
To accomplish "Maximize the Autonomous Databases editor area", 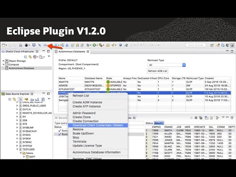I will (x=232, y=51).
